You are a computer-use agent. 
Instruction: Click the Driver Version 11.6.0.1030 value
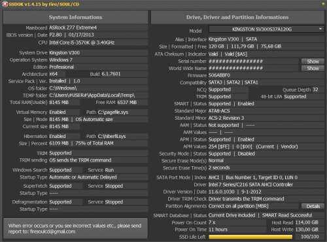(221, 192)
